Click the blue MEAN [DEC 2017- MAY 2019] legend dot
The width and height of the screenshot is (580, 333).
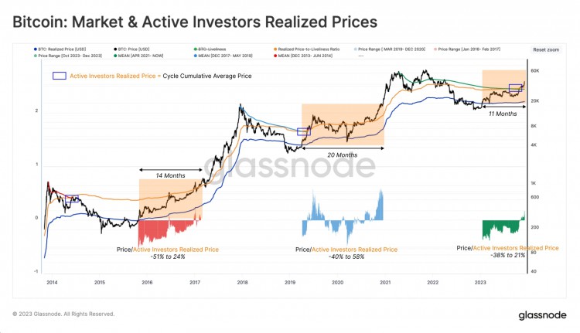pyautogui.click(x=196, y=56)
